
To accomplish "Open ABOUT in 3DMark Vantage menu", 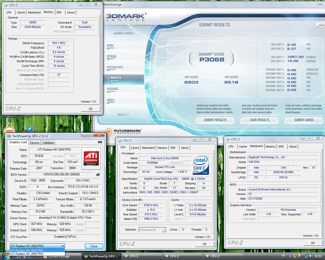I will click(111, 100).
